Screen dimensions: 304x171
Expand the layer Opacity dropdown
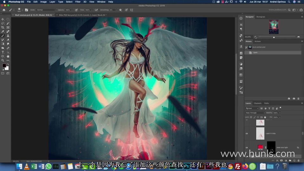tap(280, 113)
